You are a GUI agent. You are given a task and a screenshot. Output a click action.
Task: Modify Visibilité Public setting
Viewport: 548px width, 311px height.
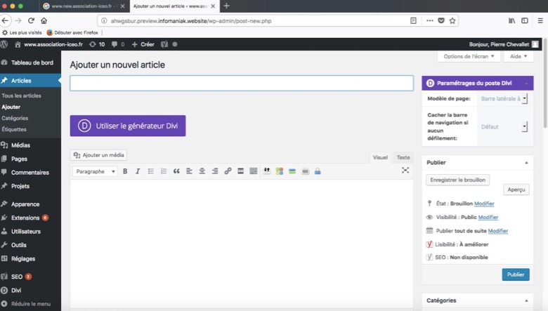pos(488,217)
